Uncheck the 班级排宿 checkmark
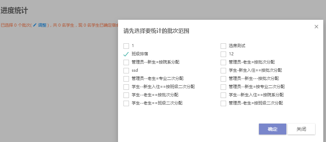Viewport: 326px width, 142px height. [x=126, y=54]
